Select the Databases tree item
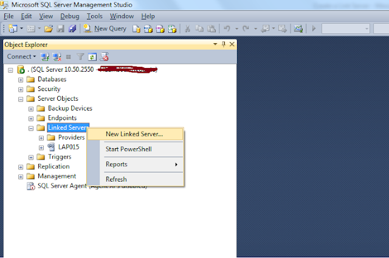The height and width of the screenshot is (258, 389). pos(52,80)
